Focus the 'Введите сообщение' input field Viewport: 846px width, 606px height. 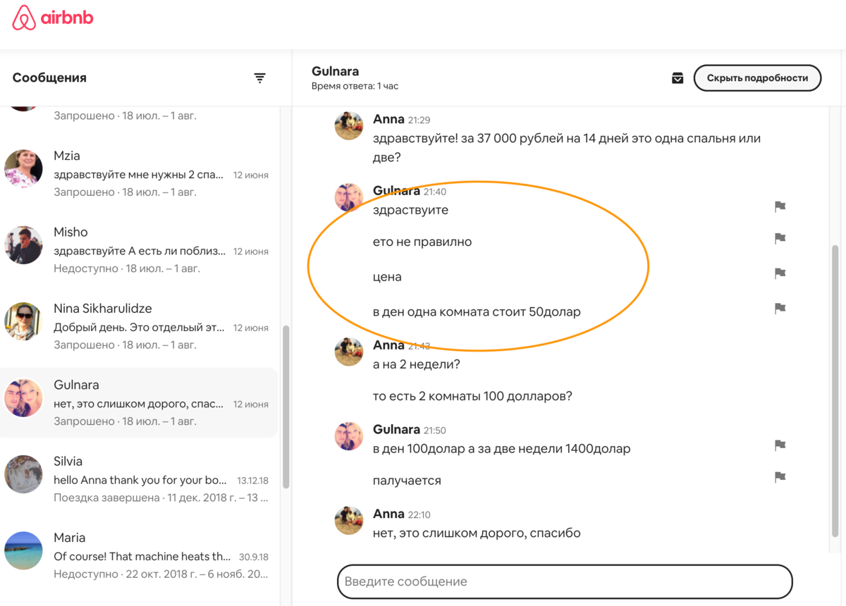565,581
